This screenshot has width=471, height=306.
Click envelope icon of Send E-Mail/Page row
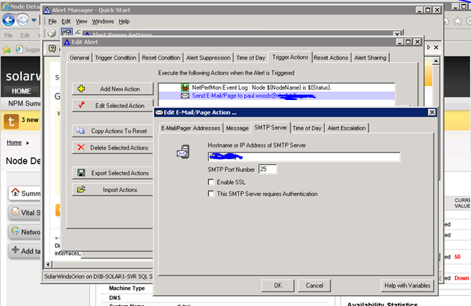(185, 96)
